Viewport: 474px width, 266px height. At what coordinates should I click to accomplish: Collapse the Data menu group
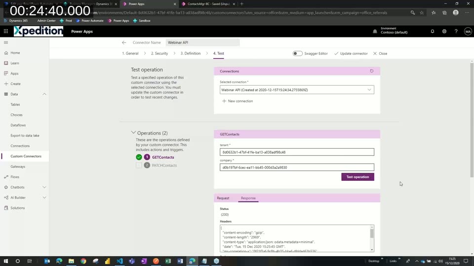coord(44,94)
